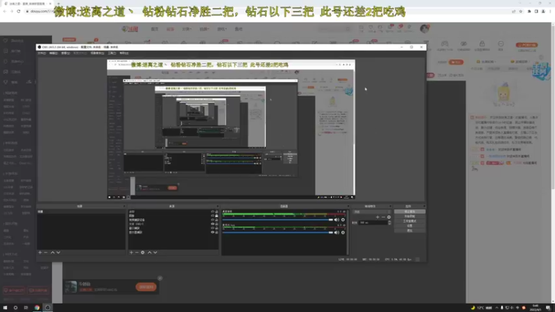The width and height of the screenshot is (555, 312).
Task: Click the second track's volume slider
Action: click(x=278, y=232)
